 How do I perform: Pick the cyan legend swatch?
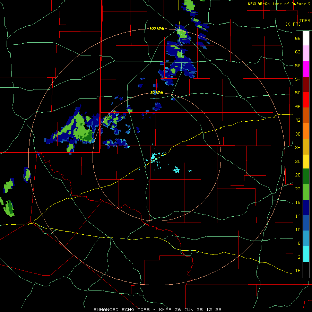pyautogui.click(x=306, y=254)
